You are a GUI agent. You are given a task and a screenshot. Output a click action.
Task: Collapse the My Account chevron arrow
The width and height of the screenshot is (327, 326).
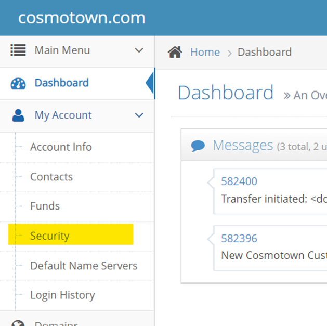pos(139,115)
